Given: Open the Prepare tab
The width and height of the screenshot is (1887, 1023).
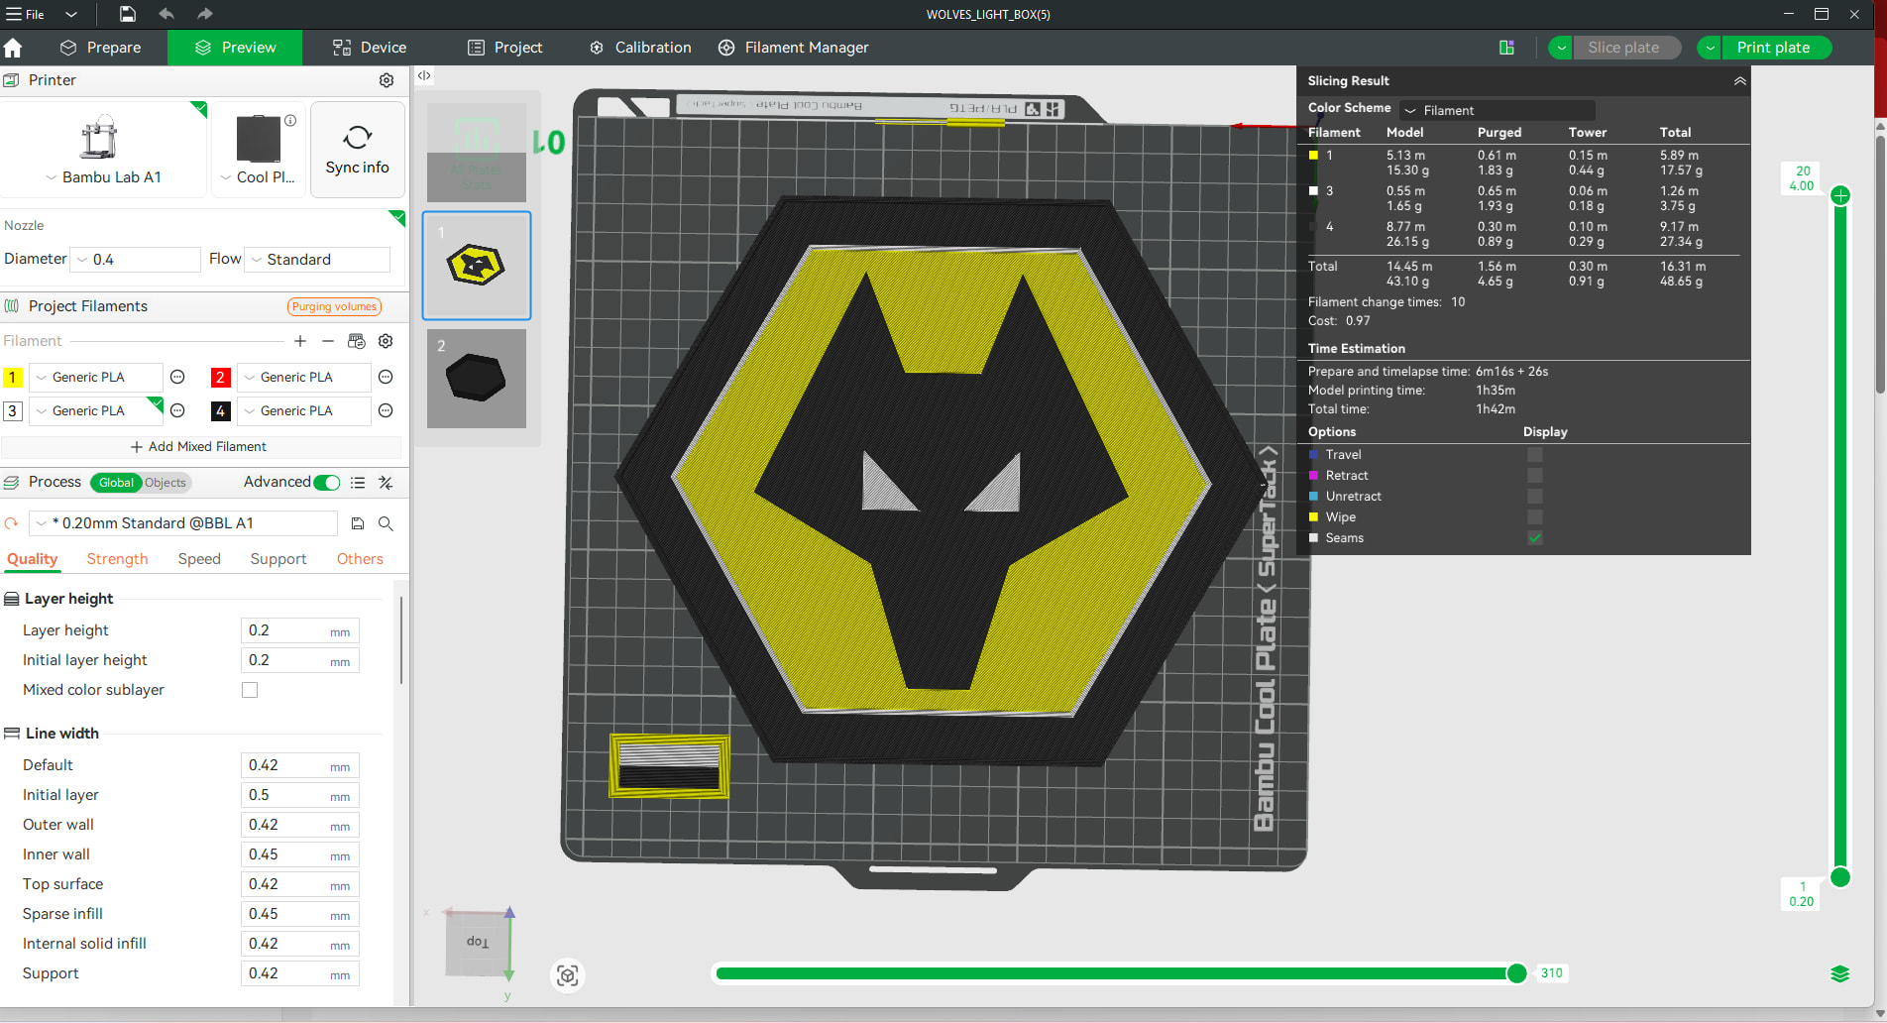Looking at the screenshot, I should (101, 48).
